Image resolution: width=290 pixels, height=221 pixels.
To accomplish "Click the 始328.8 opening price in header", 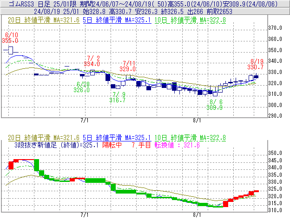I will pos(94,12).
